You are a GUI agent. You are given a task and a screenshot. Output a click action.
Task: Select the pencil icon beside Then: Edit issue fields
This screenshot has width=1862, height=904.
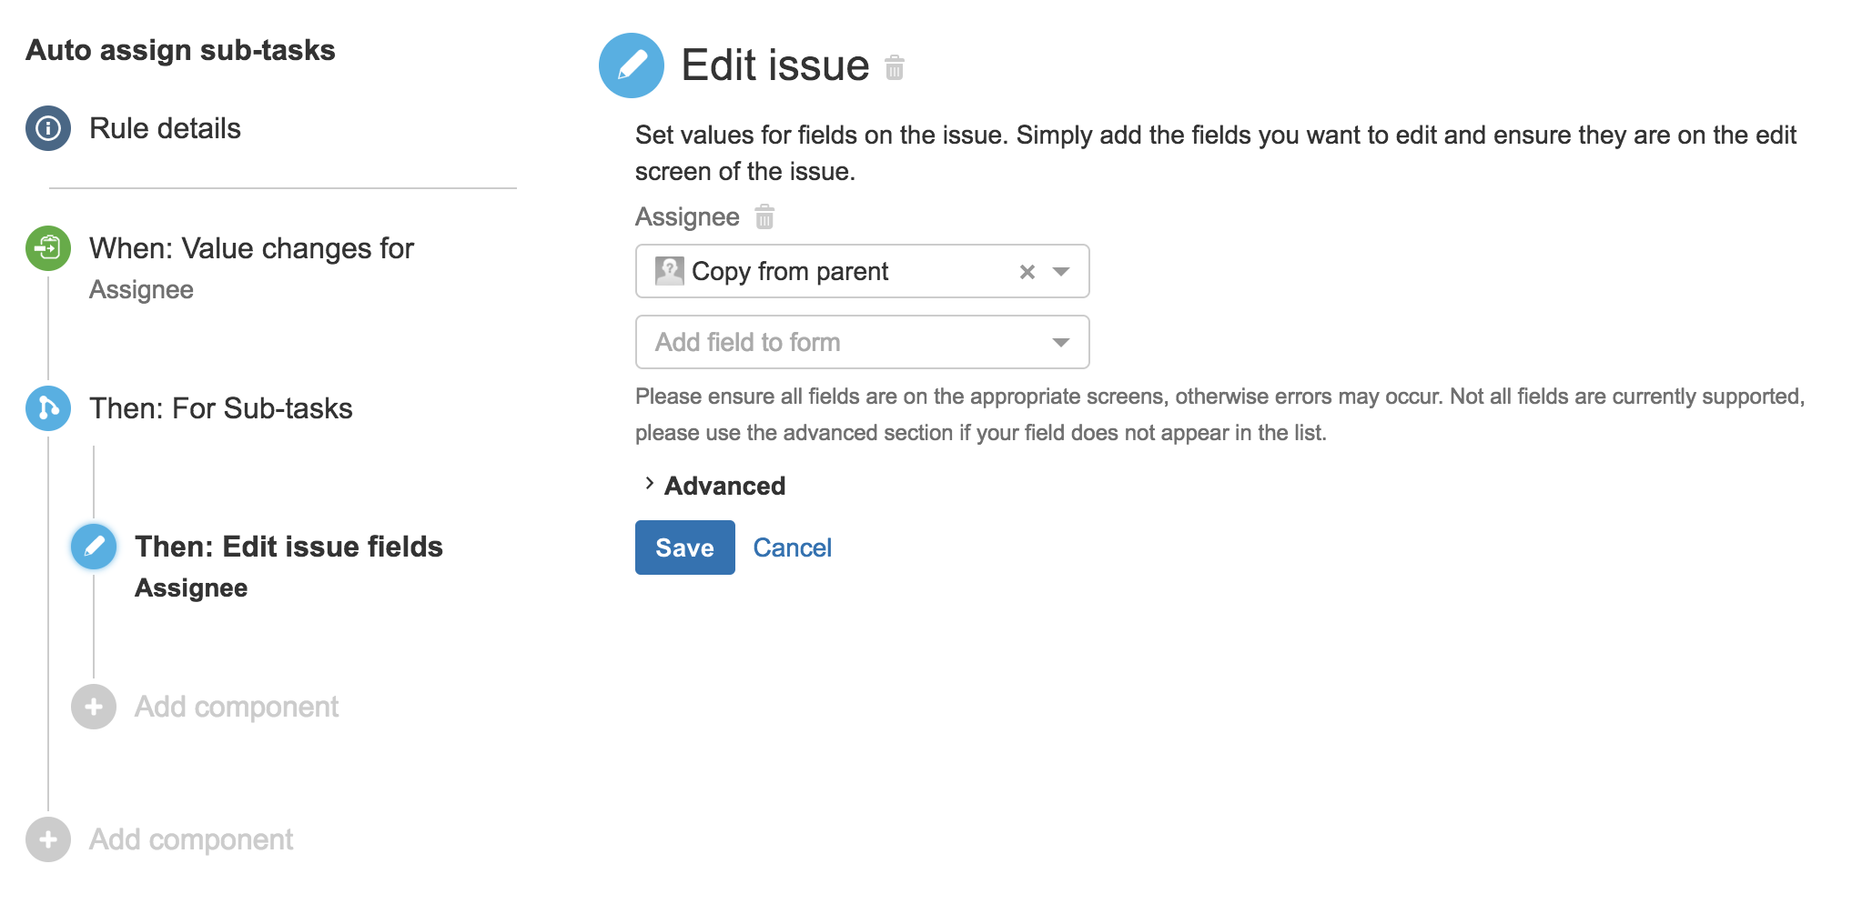[94, 547]
